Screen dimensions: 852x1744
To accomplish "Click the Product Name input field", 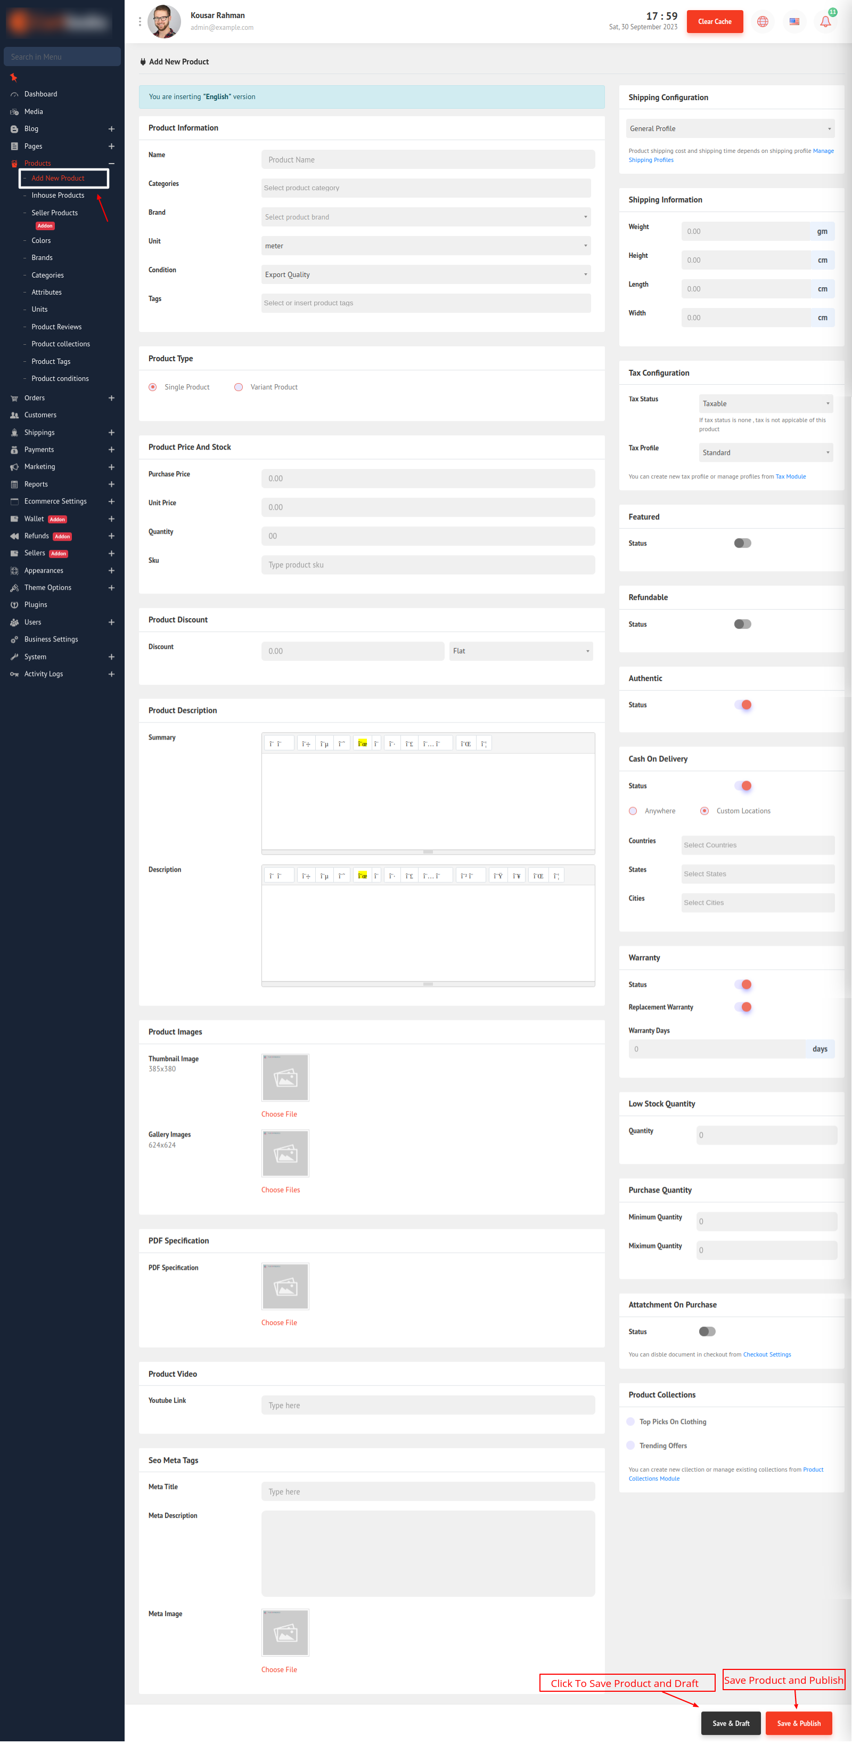I will pos(428,160).
